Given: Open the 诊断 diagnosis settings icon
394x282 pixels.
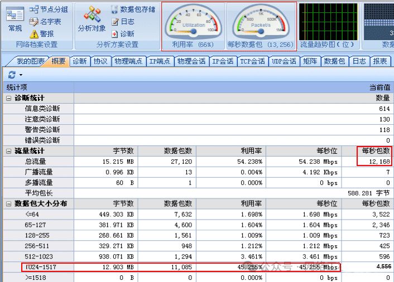Looking at the screenshot, I should [x=123, y=33].
